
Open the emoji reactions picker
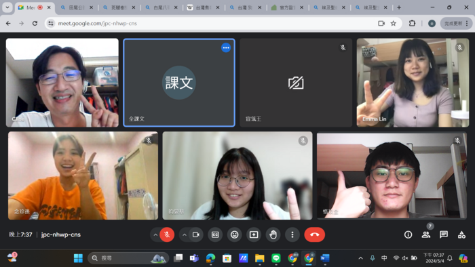(235, 234)
